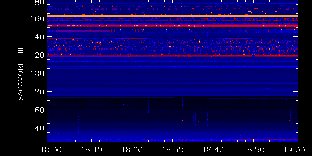Click the bright orange band near 163
Image resolution: width=312 pixels, height=156 pixels.
172,16
